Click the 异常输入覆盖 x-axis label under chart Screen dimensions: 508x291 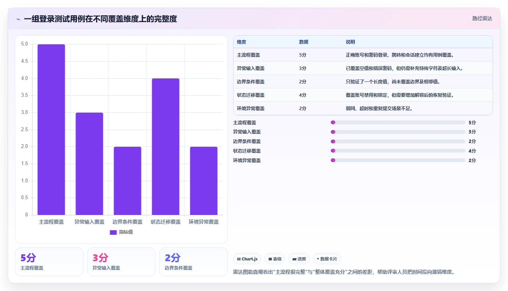[x=89, y=222]
